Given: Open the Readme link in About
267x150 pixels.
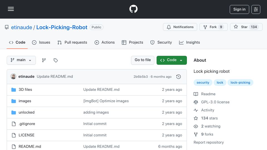Looking at the screenshot, I should click(x=204, y=94).
